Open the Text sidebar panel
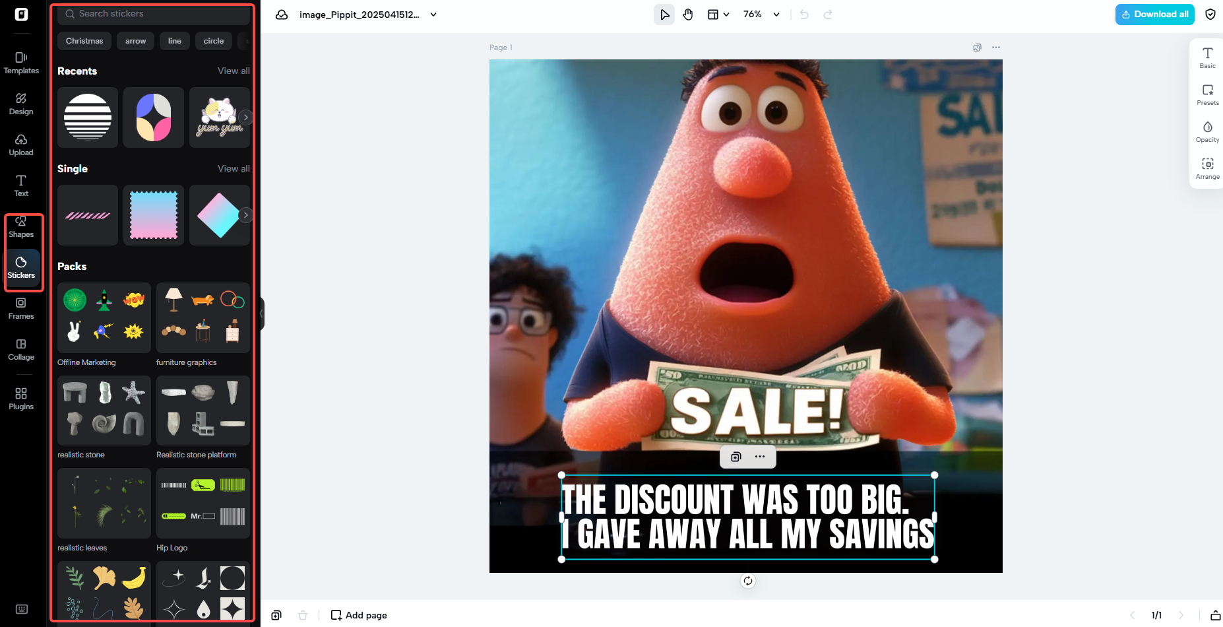 coord(21,186)
